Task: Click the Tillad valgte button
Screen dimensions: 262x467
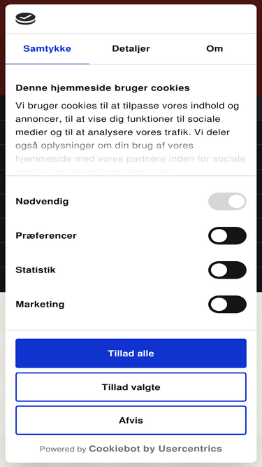Action: point(131,387)
